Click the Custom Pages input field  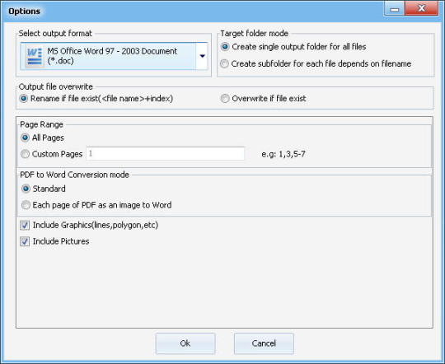(165, 153)
